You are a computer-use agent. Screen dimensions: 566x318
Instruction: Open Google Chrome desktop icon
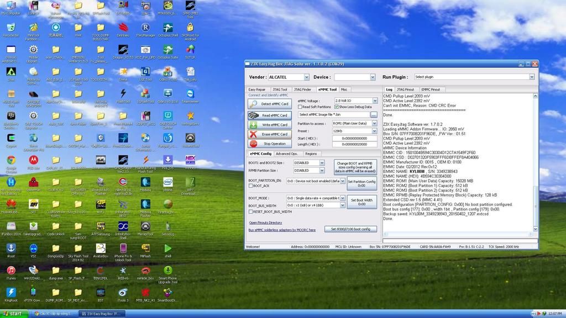[x=11, y=164]
